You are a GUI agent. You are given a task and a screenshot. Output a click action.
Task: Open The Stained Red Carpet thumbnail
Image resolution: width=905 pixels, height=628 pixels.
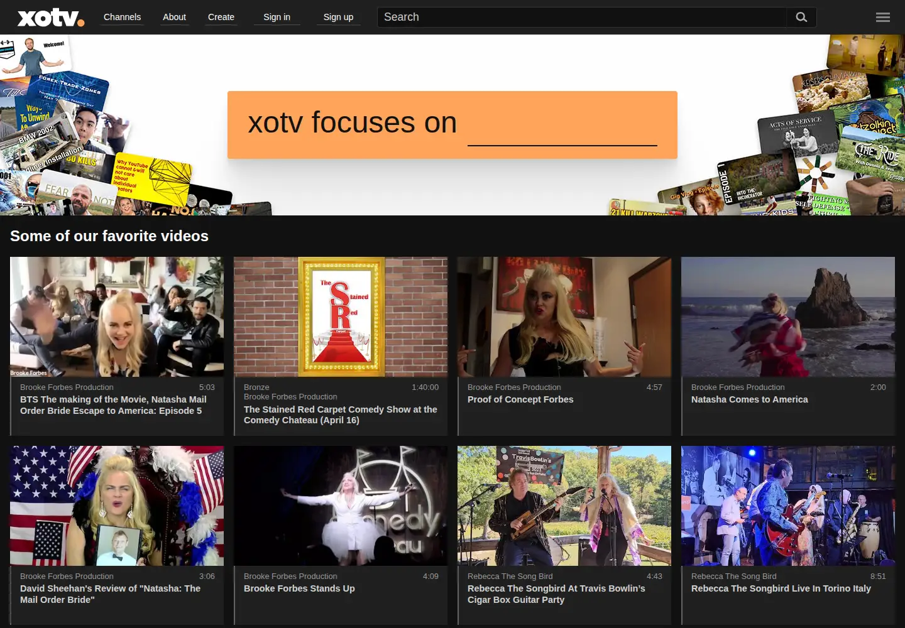point(341,317)
